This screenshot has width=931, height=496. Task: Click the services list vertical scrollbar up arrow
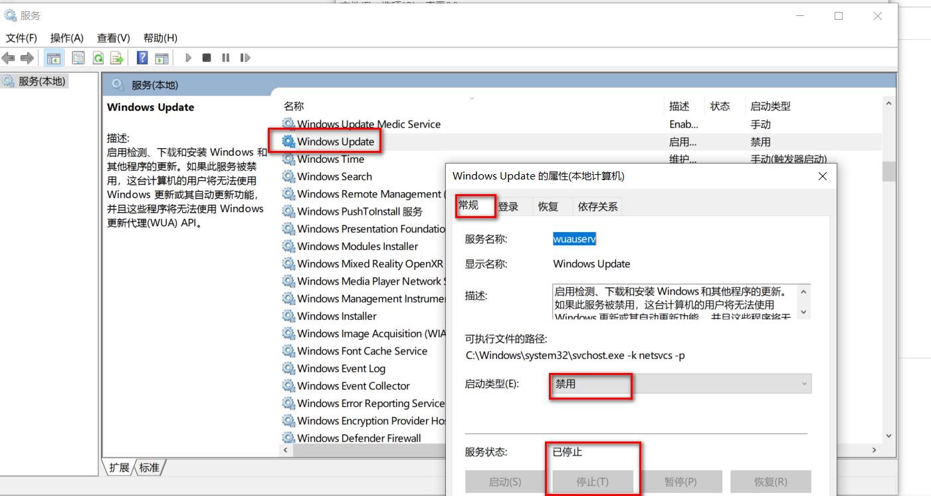[x=888, y=103]
